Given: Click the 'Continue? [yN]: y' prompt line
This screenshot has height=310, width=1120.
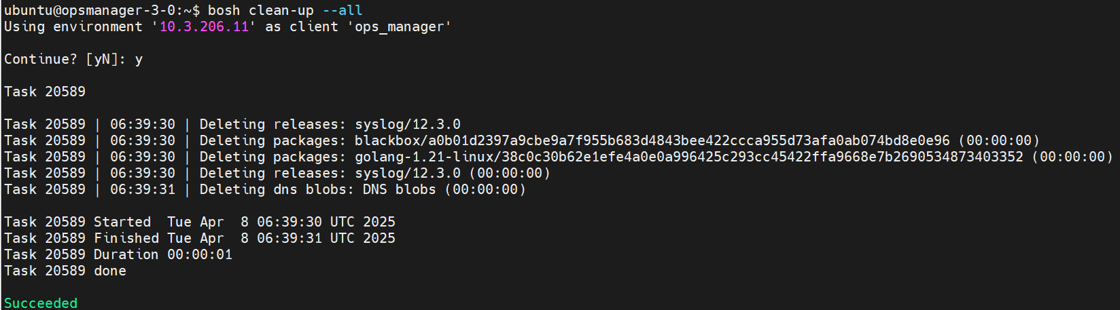Looking at the screenshot, I should tap(73, 59).
